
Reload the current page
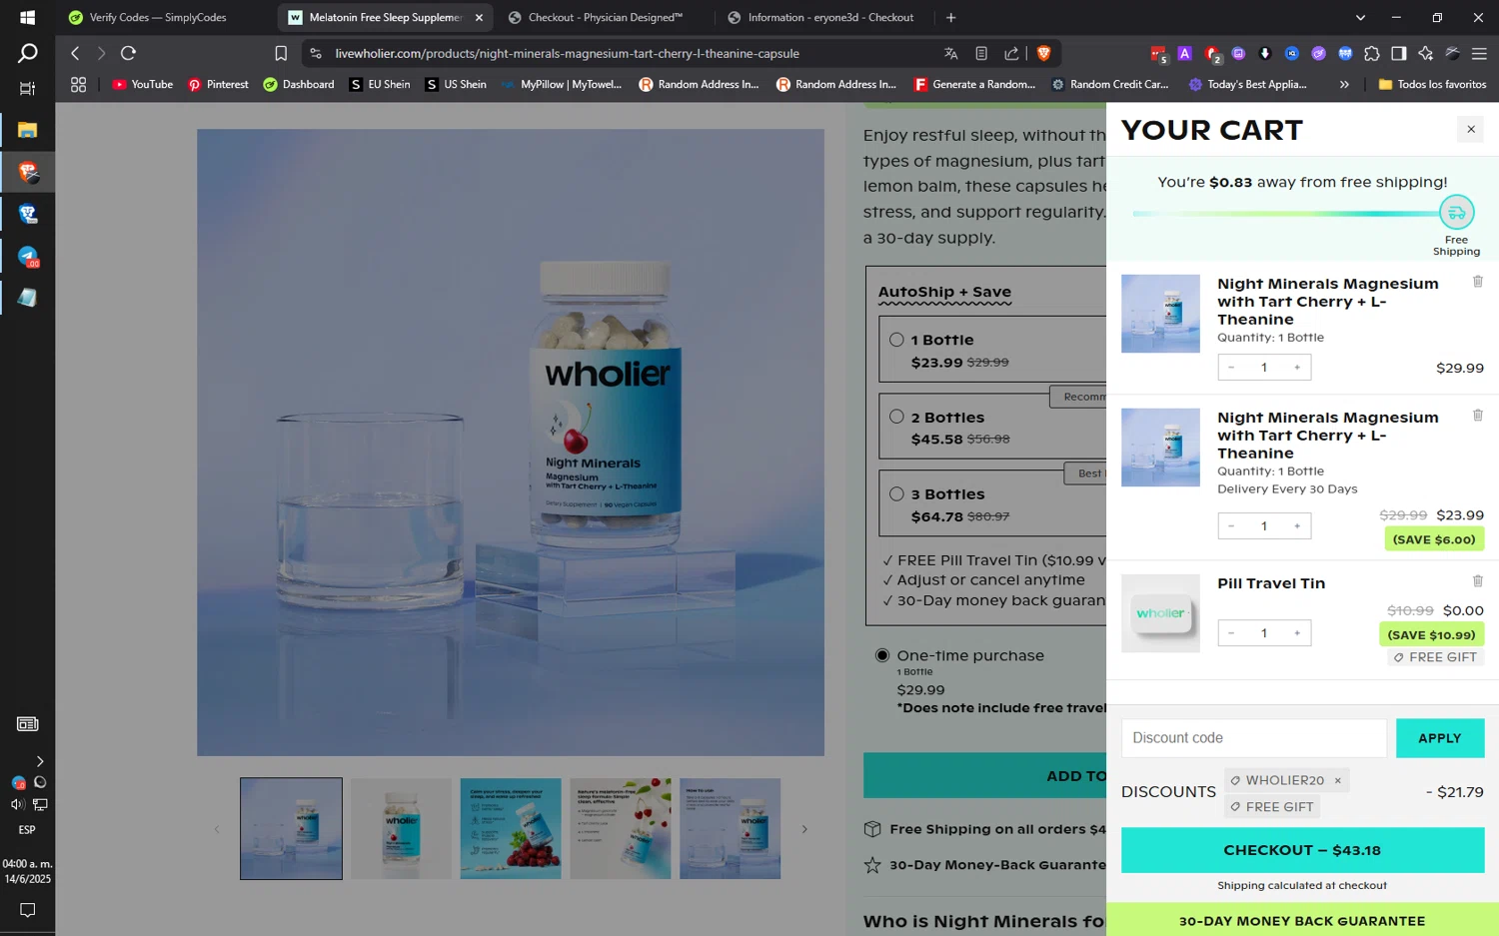click(x=128, y=53)
